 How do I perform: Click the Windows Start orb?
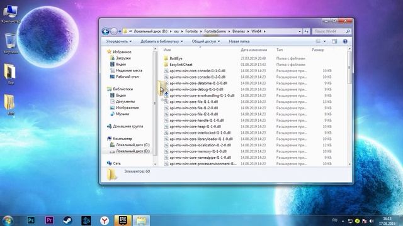[8, 220]
